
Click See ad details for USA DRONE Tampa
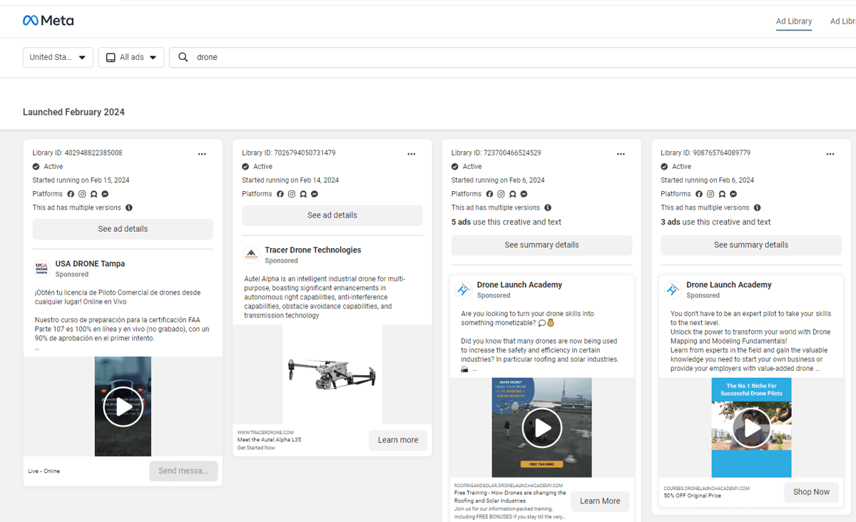click(123, 229)
